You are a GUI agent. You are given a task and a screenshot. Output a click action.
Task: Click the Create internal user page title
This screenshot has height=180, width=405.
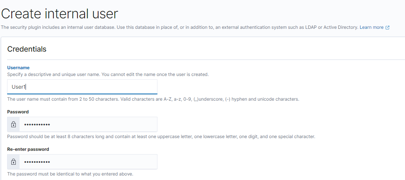[x=60, y=13]
